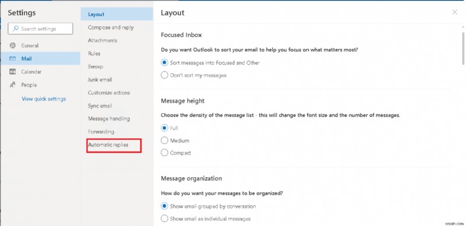Click View quick settings link
Image resolution: width=466 pixels, height=226 pixels.
pos(44,99)
